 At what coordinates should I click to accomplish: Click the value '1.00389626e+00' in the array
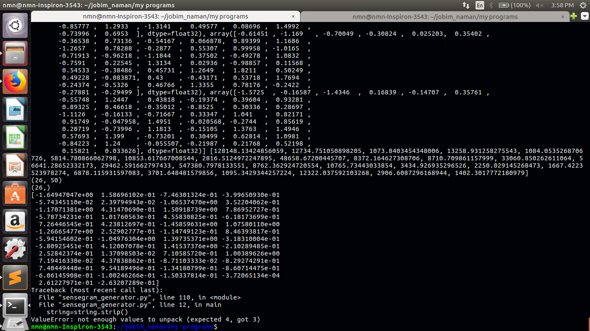coord(253,253)
